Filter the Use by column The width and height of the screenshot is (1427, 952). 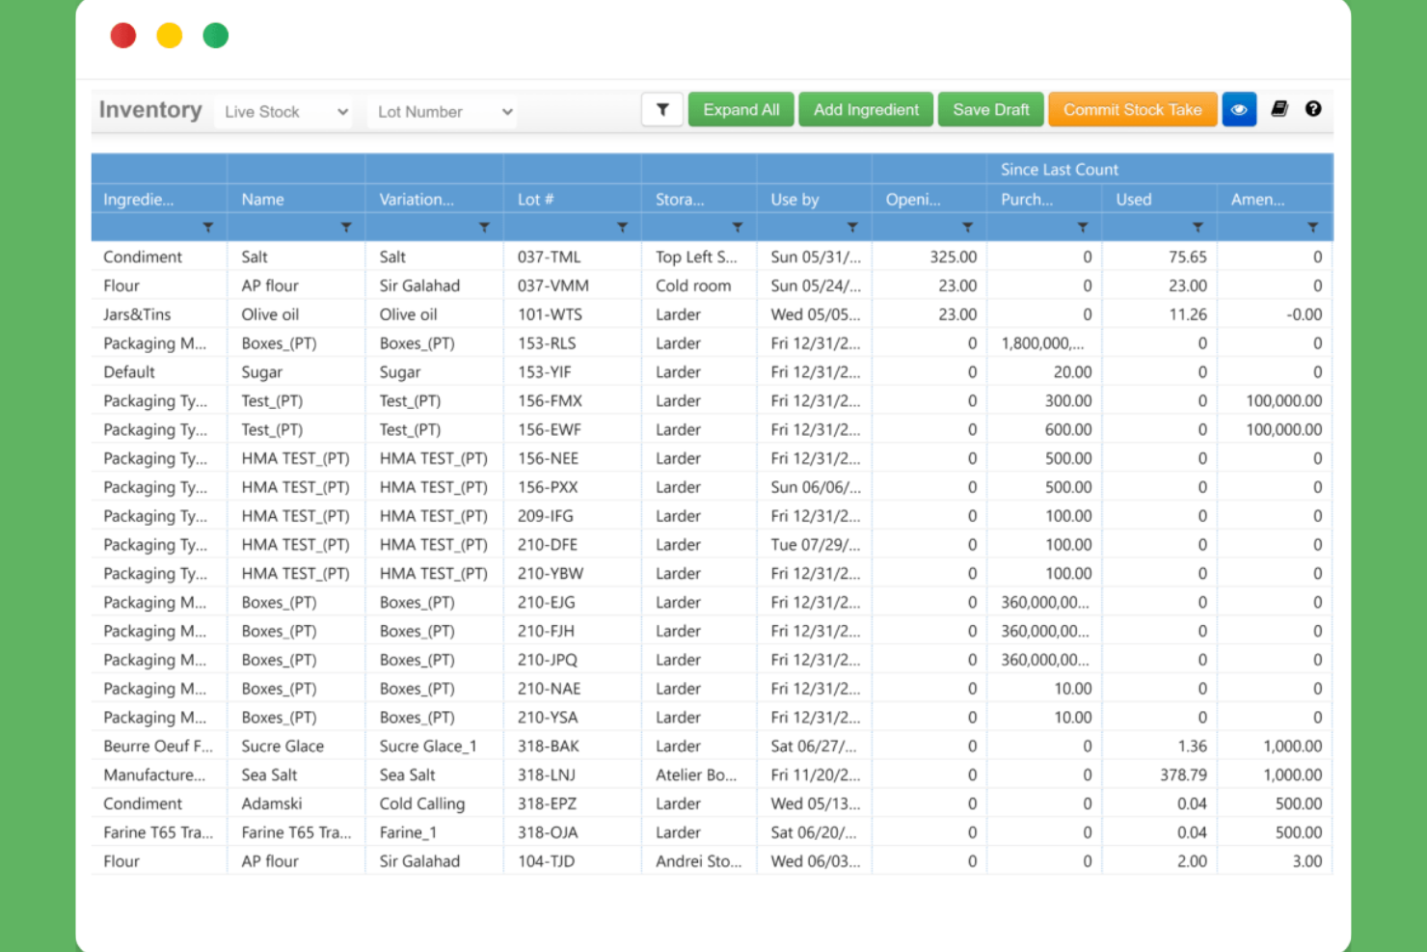(x=852, y=228)
